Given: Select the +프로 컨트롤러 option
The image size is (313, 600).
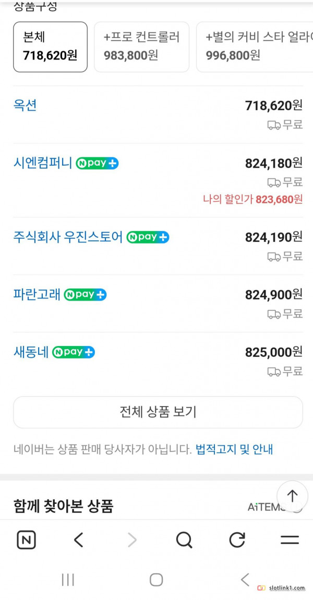Looking at the screenshot, I should tap(141, 47).
